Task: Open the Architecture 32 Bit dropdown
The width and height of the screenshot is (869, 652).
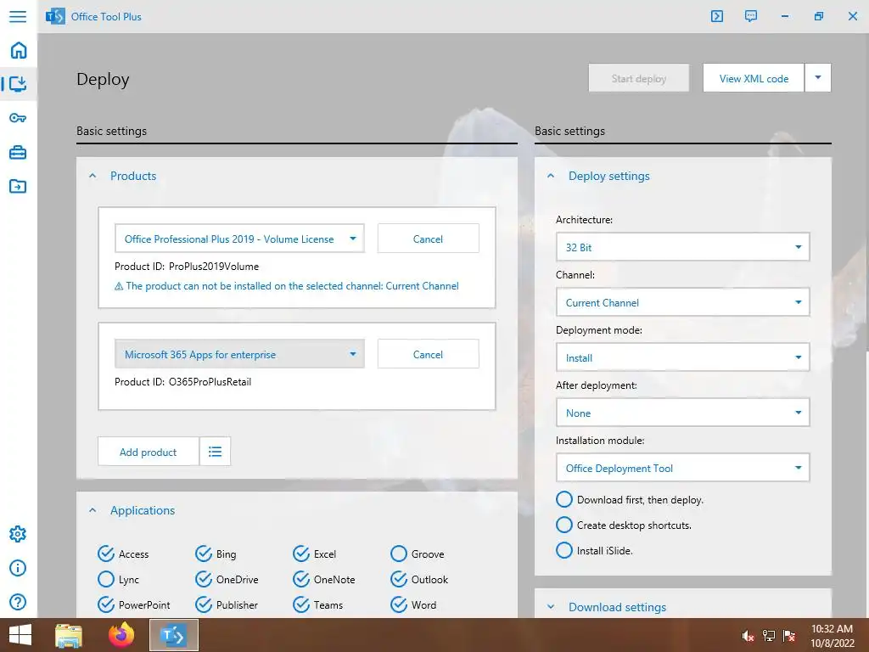Action: (683, 247)
